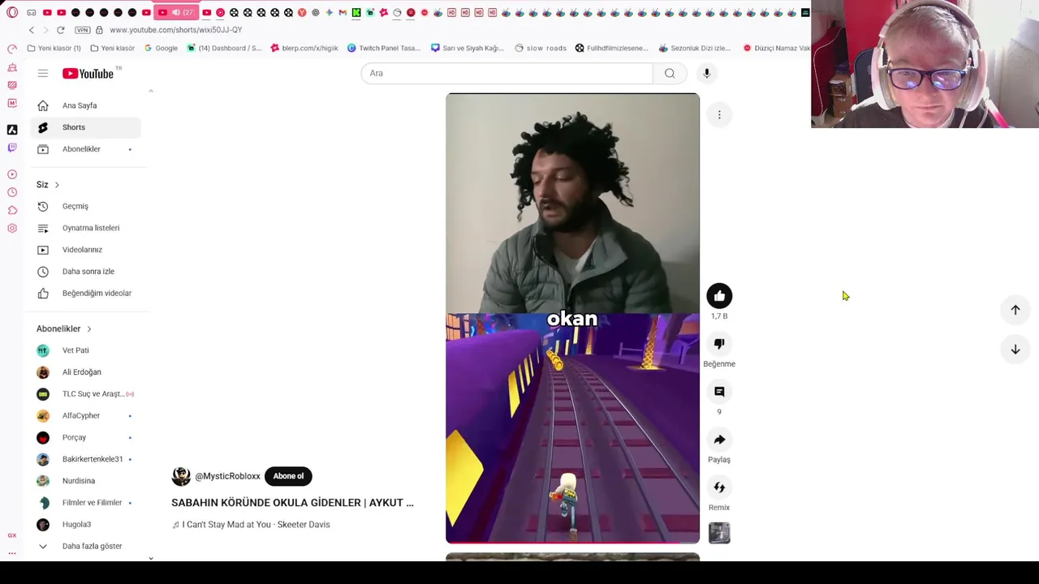Open the Bakirkertenkele31 channel
This screenshot has height=584, width=1039.
pyautogui.click(x=85, y=459)
